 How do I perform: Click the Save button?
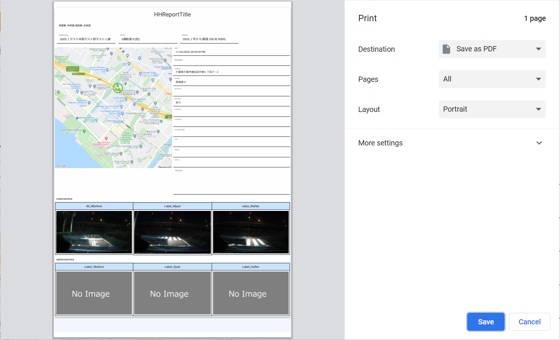coord(486,322)
